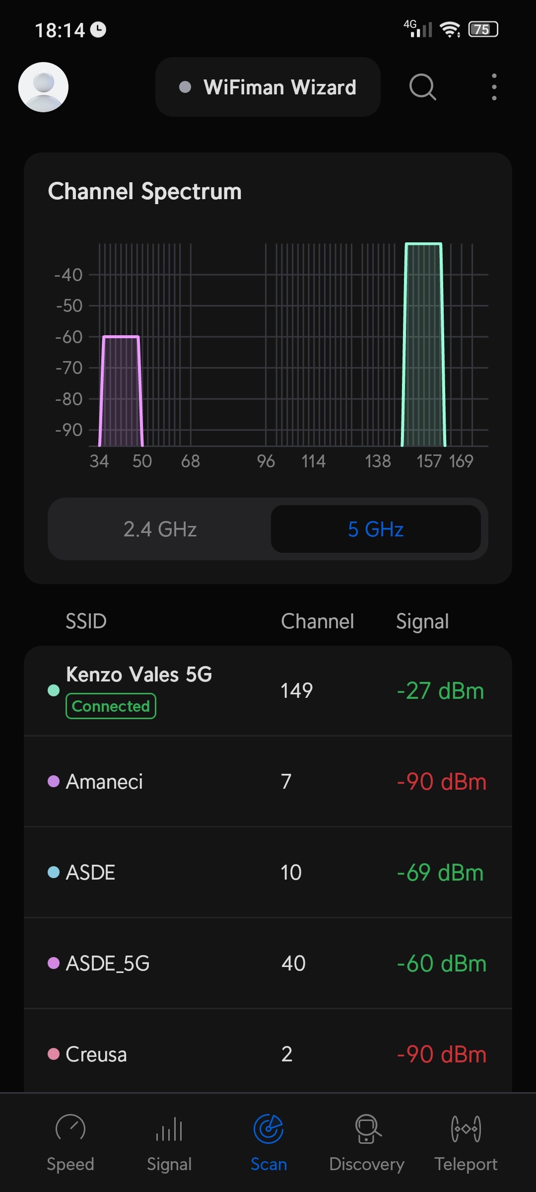The image size is (536, 1192).
Task: Select the Amaneci network row
Action: (x=268, y=781)
